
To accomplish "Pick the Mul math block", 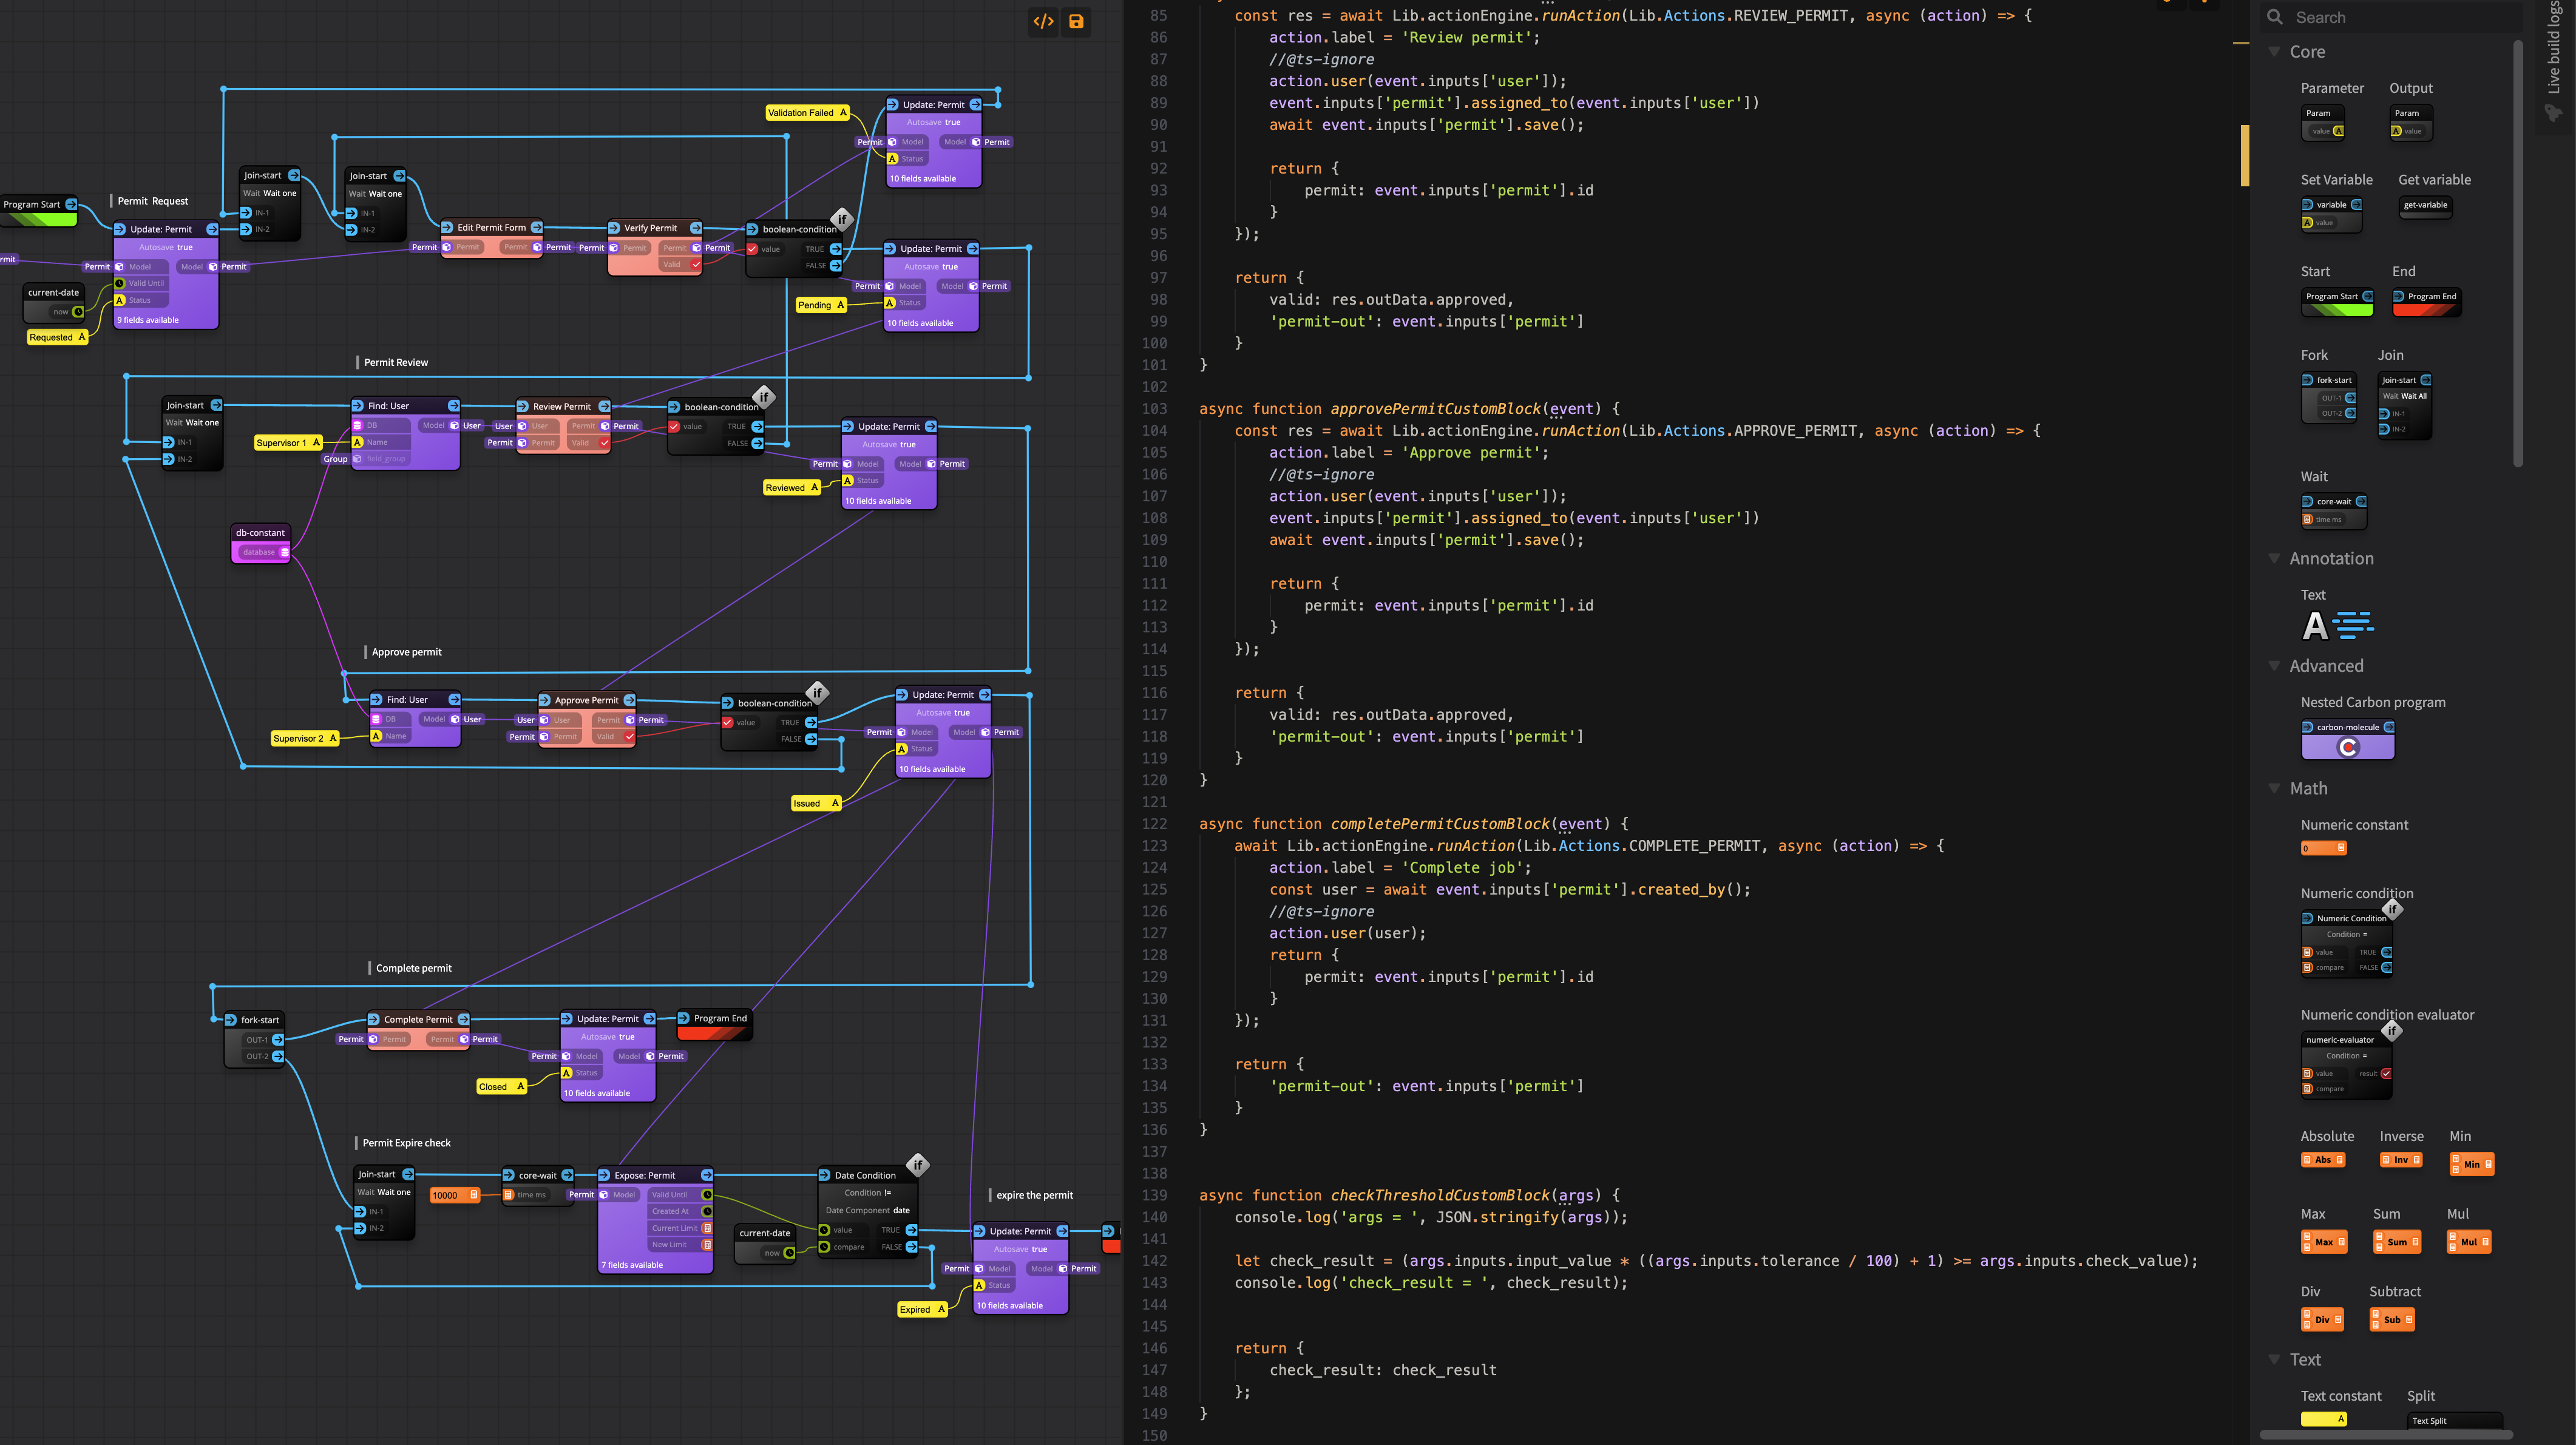I will point(2468,1242).
